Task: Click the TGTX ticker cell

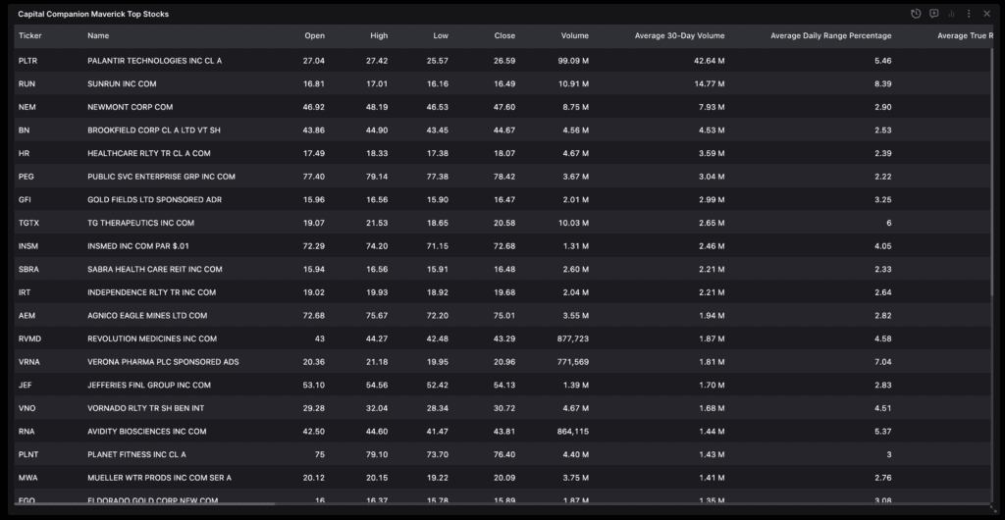Action: coord(28,223)
